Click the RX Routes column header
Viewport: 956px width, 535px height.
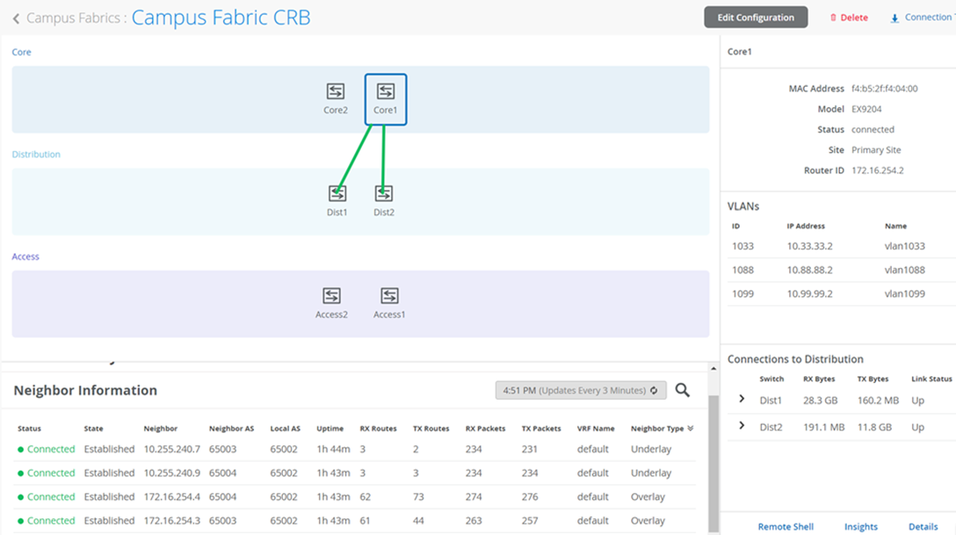[x=378, y=429]
